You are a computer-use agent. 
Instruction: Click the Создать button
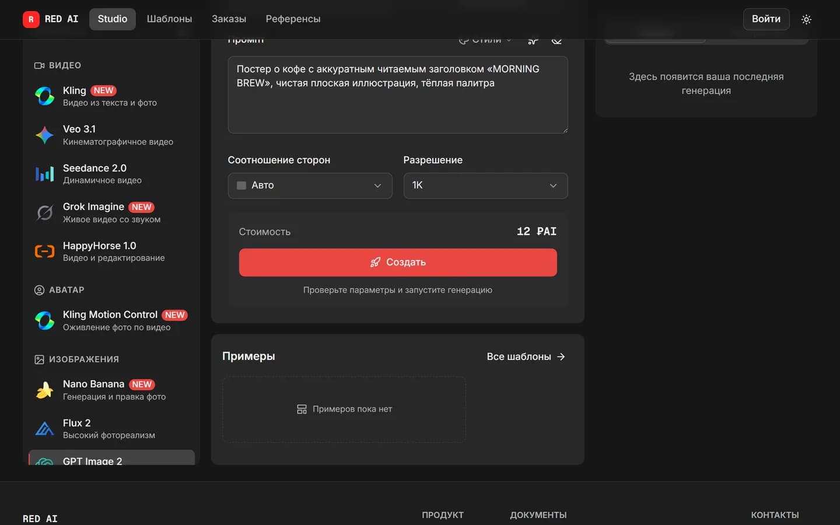(398, 262)
